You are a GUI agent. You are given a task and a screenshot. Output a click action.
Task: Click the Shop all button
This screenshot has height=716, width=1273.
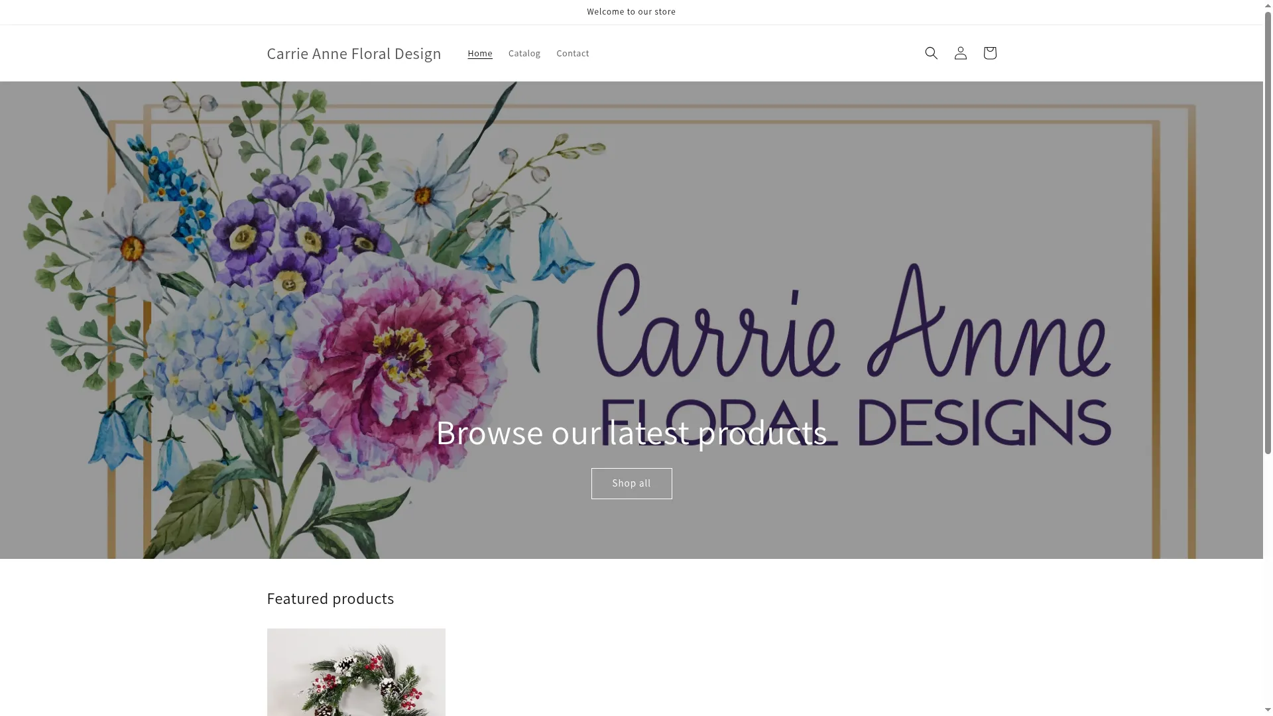click(x=631, y=483)
